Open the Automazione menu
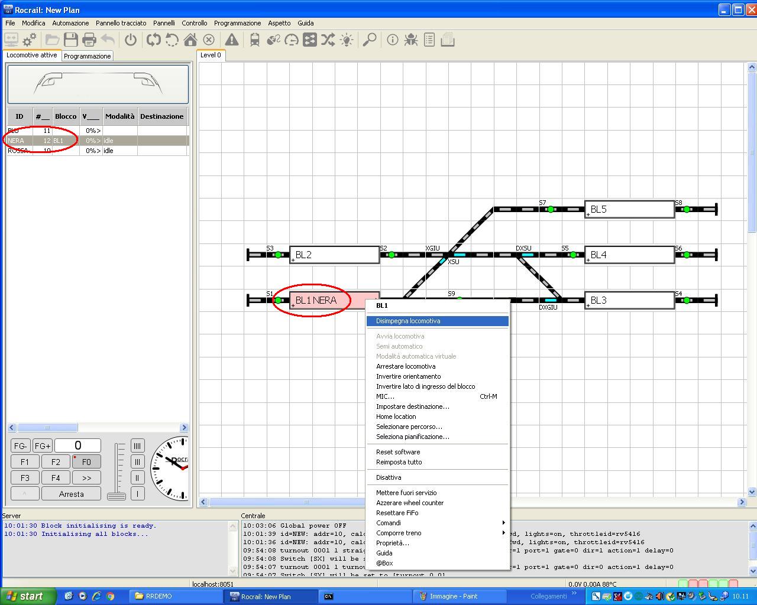The image size is (757, 605). pos(70,23)
